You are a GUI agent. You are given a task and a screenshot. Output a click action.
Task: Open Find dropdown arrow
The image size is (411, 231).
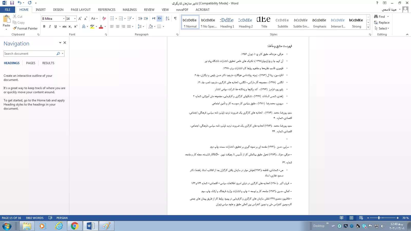pyautogui.click(x=388, y=17)
